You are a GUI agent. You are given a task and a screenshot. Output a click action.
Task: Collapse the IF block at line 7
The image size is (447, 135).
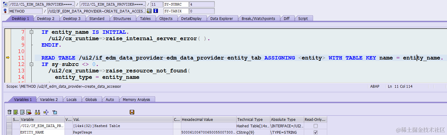coord(31,32)
